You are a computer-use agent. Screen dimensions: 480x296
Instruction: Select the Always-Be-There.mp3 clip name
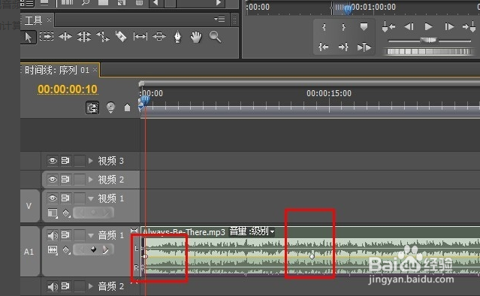pos(184,231)
